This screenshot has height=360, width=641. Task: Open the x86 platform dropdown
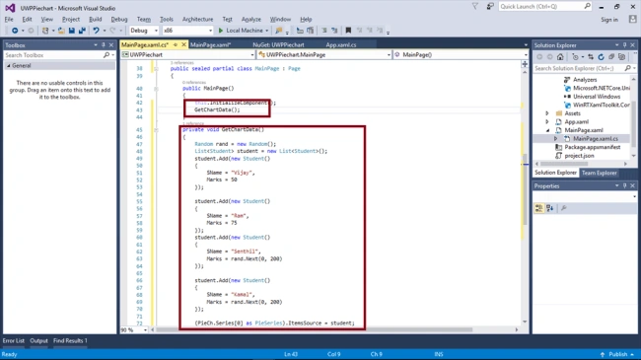pos(187,31)
